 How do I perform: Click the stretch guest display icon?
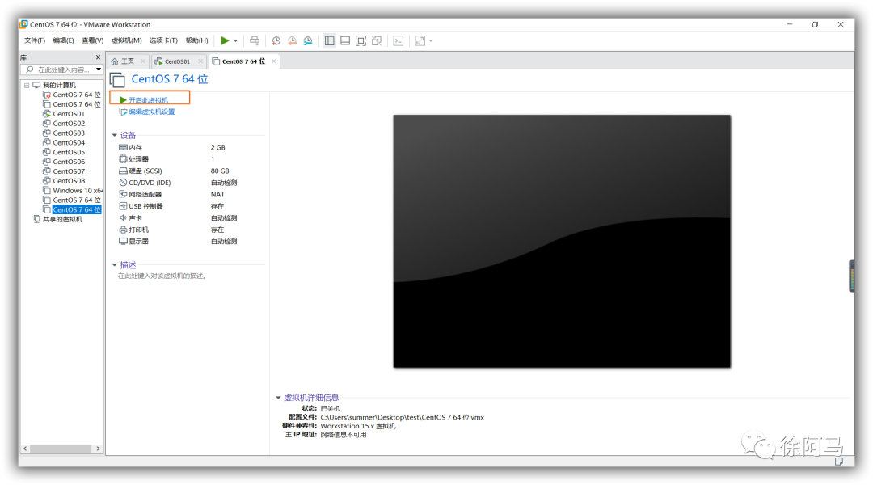pyautogui.click(x=420, y=40)
